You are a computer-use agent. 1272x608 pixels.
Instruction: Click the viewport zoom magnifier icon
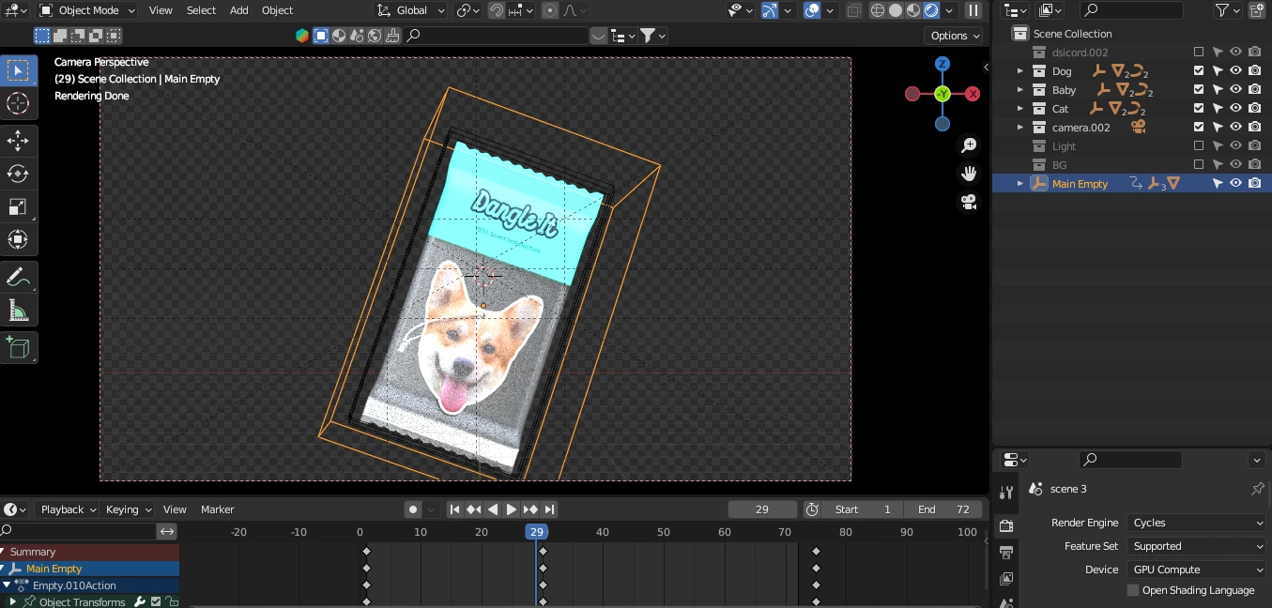click(x=969, y=145)
